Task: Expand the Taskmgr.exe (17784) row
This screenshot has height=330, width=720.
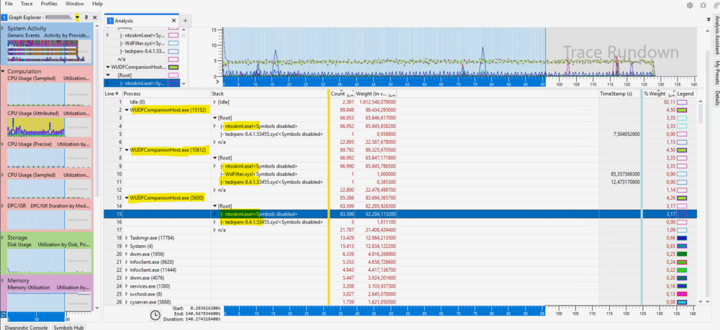Action: tap(127, 238)
